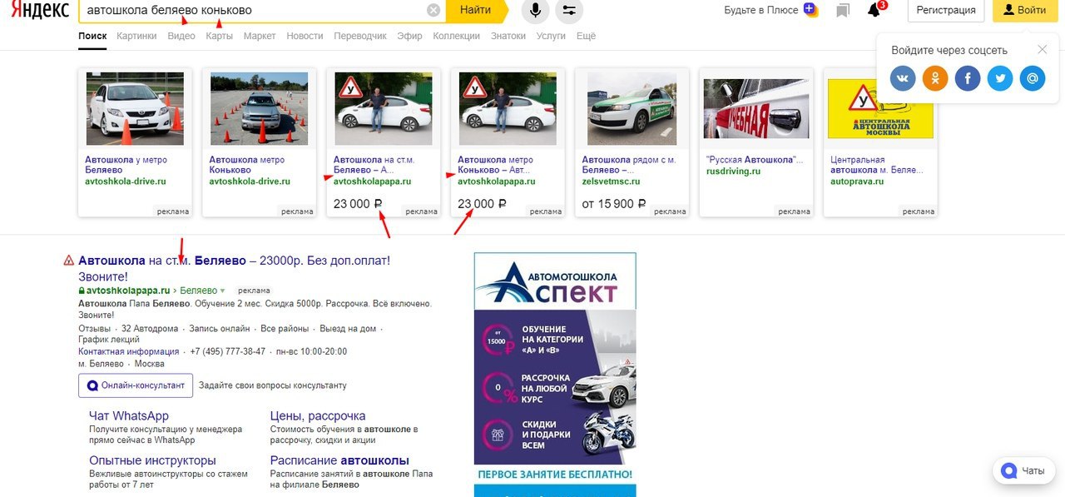Open the Цены, рассрочка link
The image size is (1065, 497).
(318, 415)
